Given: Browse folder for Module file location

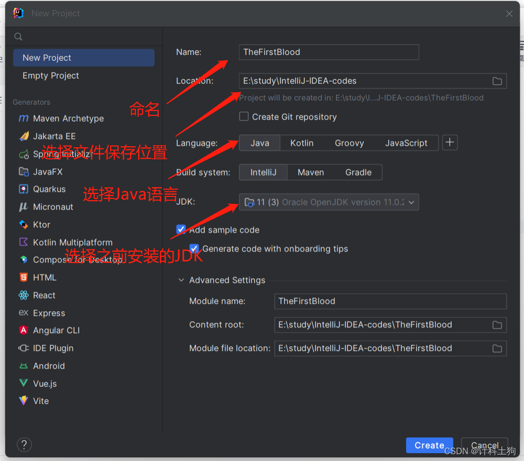Looking at the screenshot, I should point(497,348).
